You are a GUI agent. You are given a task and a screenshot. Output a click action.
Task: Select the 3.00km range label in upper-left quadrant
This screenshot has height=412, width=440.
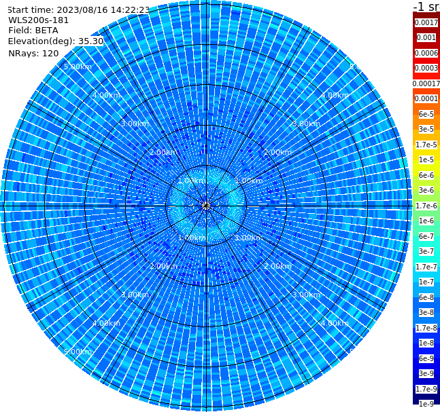[x=135, y=124]
